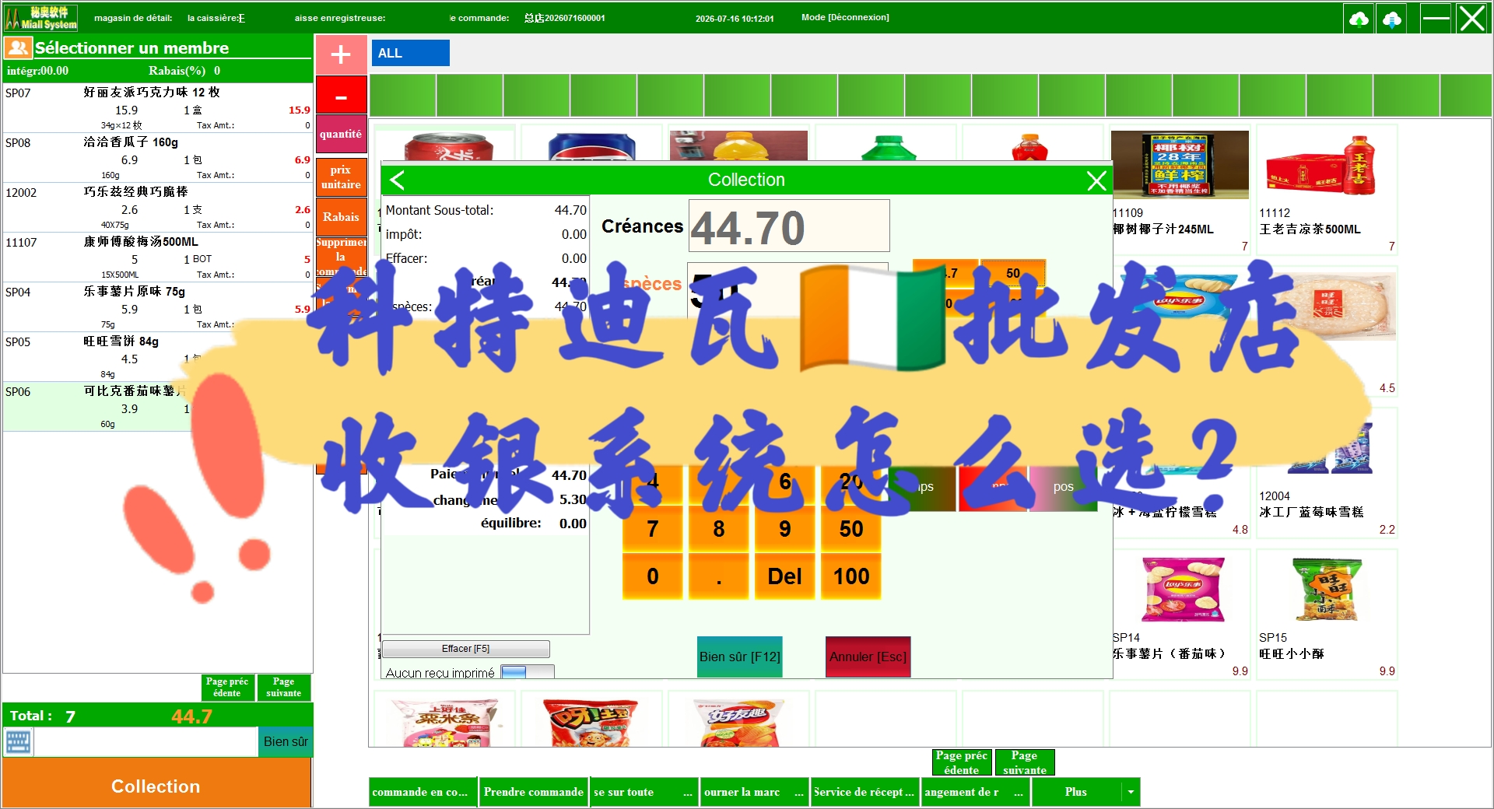Click keypad digit 9
Screen dimensions: 1494x809
click(785, 529)
